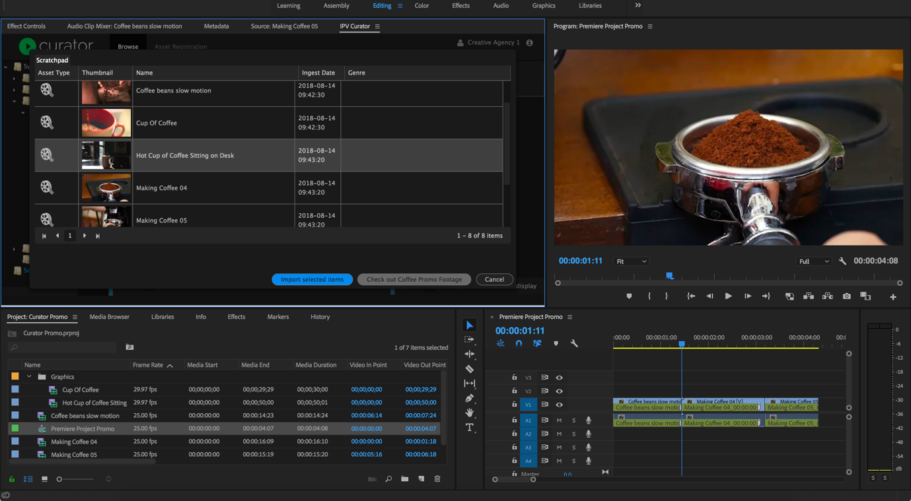This screenshot has width=911, height=501.
Task: Open Program monitor settings wrench
Action: pos(842,261)
